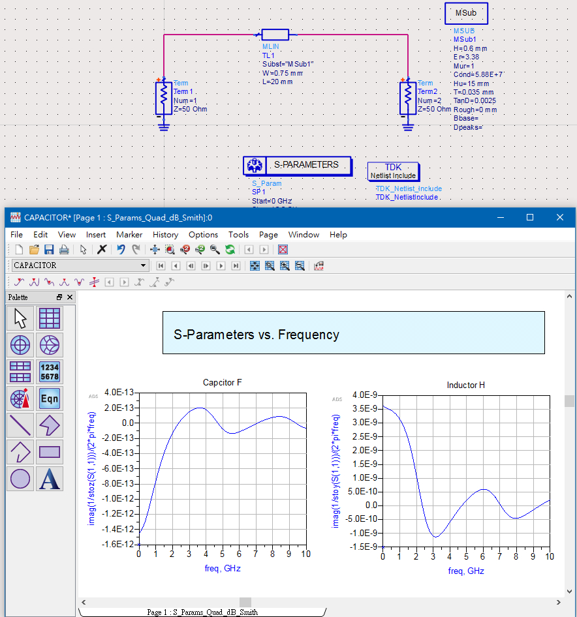Screen dimensions: 577x617
Task: Click the text annotation A tool
Action: (50, 478)
